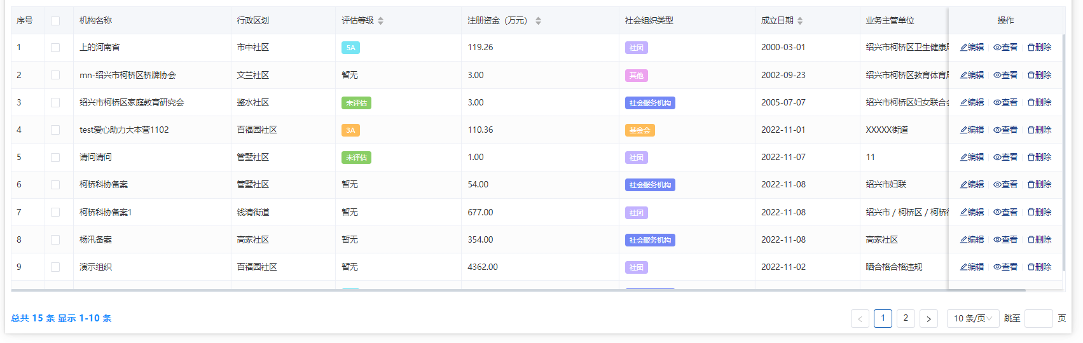
Task: Select page 1 in pagination
Action: 883,318
